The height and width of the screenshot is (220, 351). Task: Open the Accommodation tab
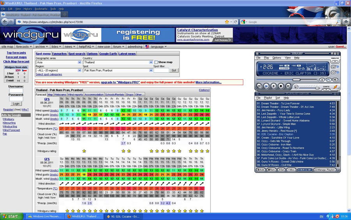coord(94,95)
